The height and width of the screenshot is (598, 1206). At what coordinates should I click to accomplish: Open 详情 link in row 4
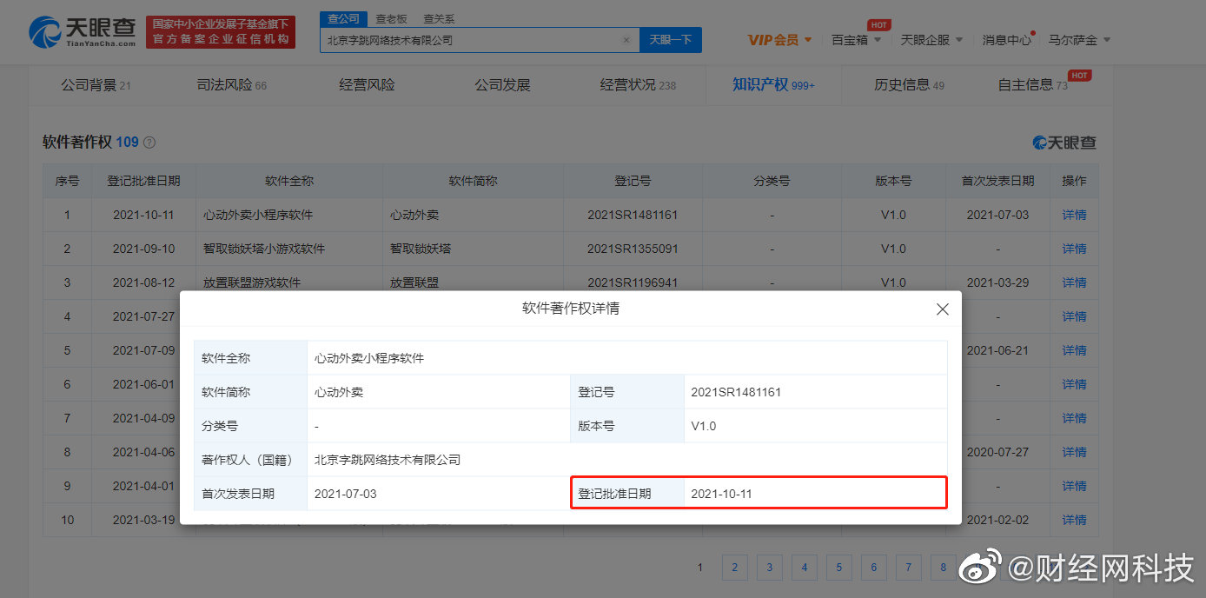[1074, 316]
